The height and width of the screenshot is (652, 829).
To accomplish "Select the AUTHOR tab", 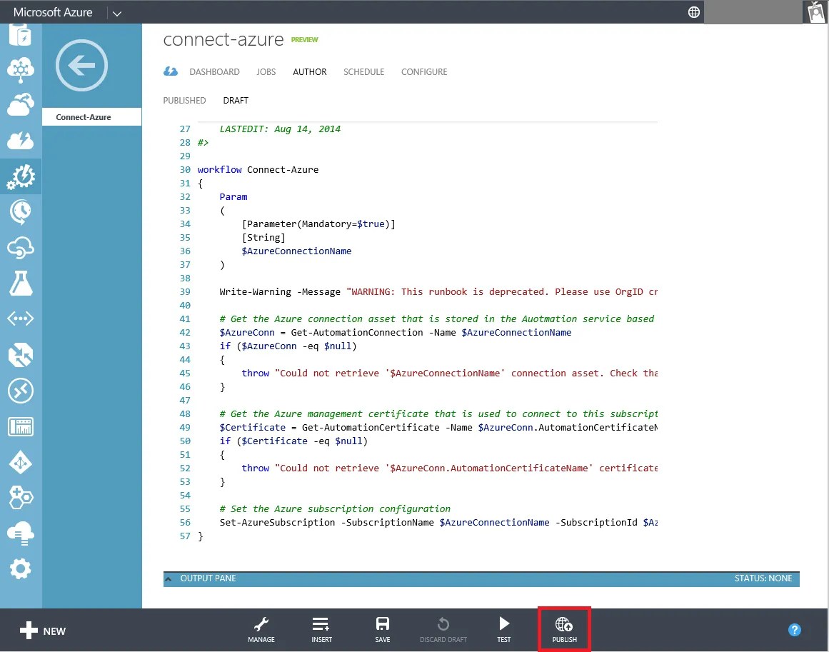I will coord(309,72).
